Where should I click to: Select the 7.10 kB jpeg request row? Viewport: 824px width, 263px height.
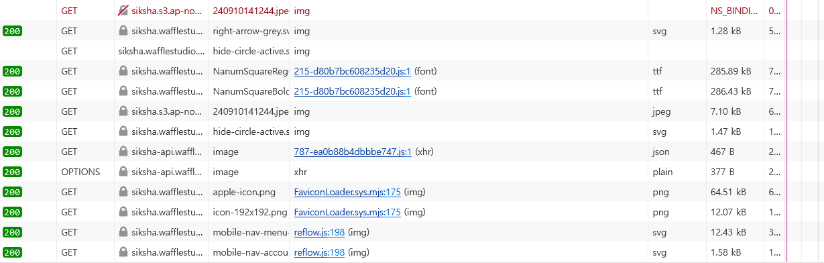point(412,111)
